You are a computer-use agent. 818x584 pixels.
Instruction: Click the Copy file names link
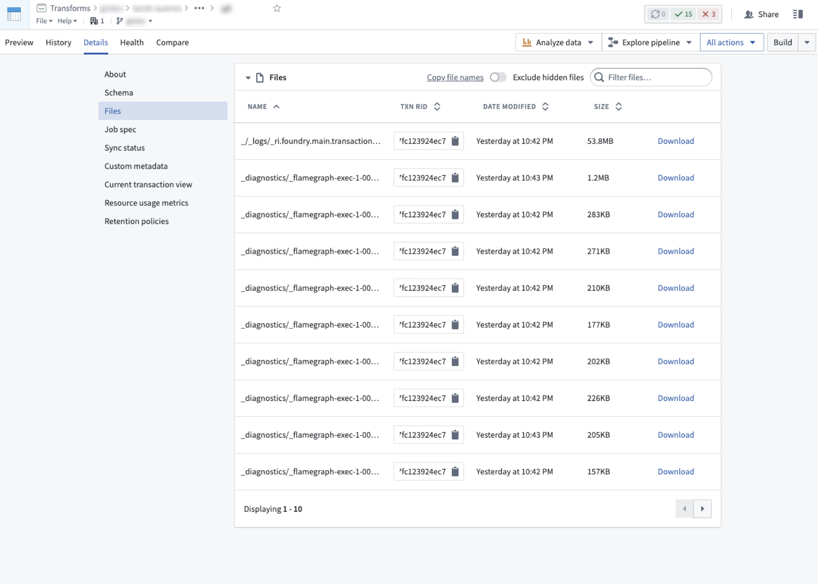pyautogui.click(x=455, y=77)
